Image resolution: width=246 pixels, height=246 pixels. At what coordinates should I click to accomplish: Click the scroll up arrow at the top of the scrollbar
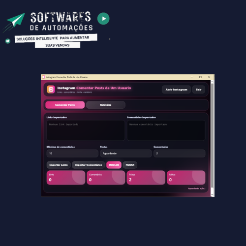[x=212, y=82]
